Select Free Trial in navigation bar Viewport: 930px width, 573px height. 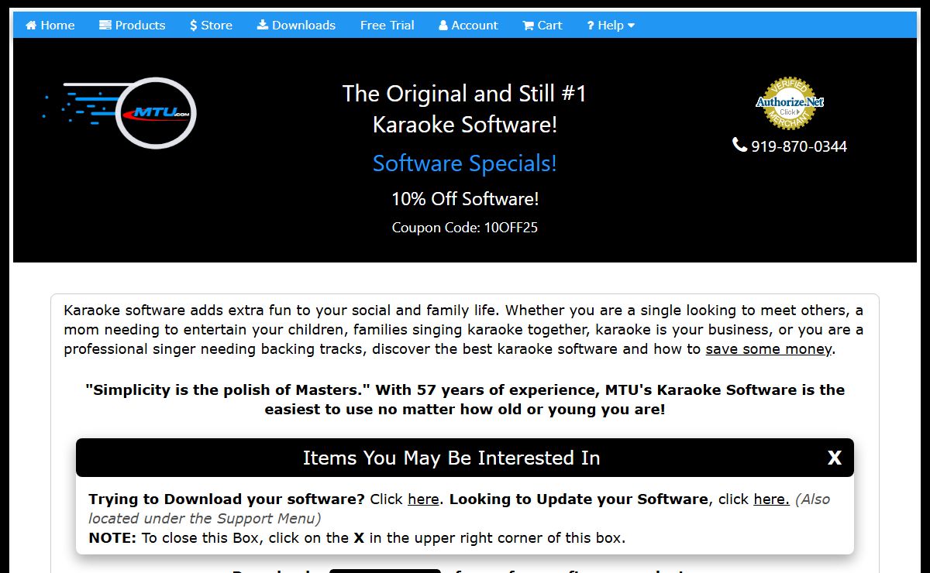(387, 25)
